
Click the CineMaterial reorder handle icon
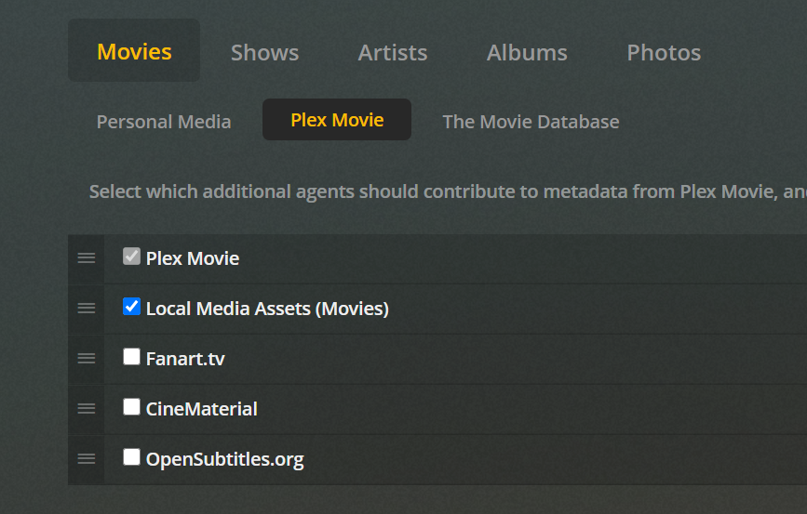coord(87,409)
